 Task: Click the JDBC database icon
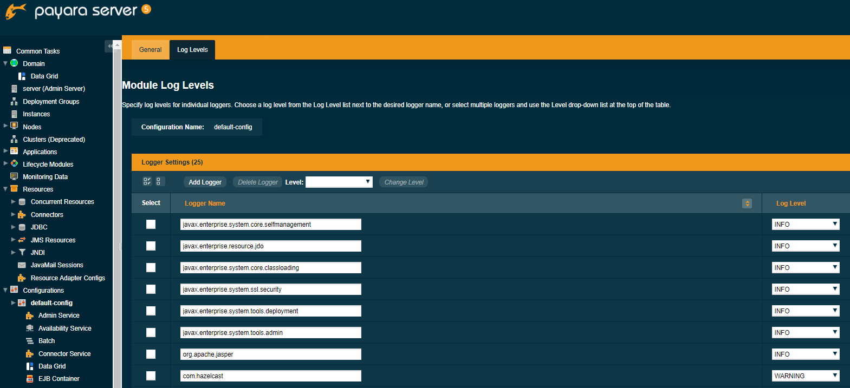pos(22,227)
